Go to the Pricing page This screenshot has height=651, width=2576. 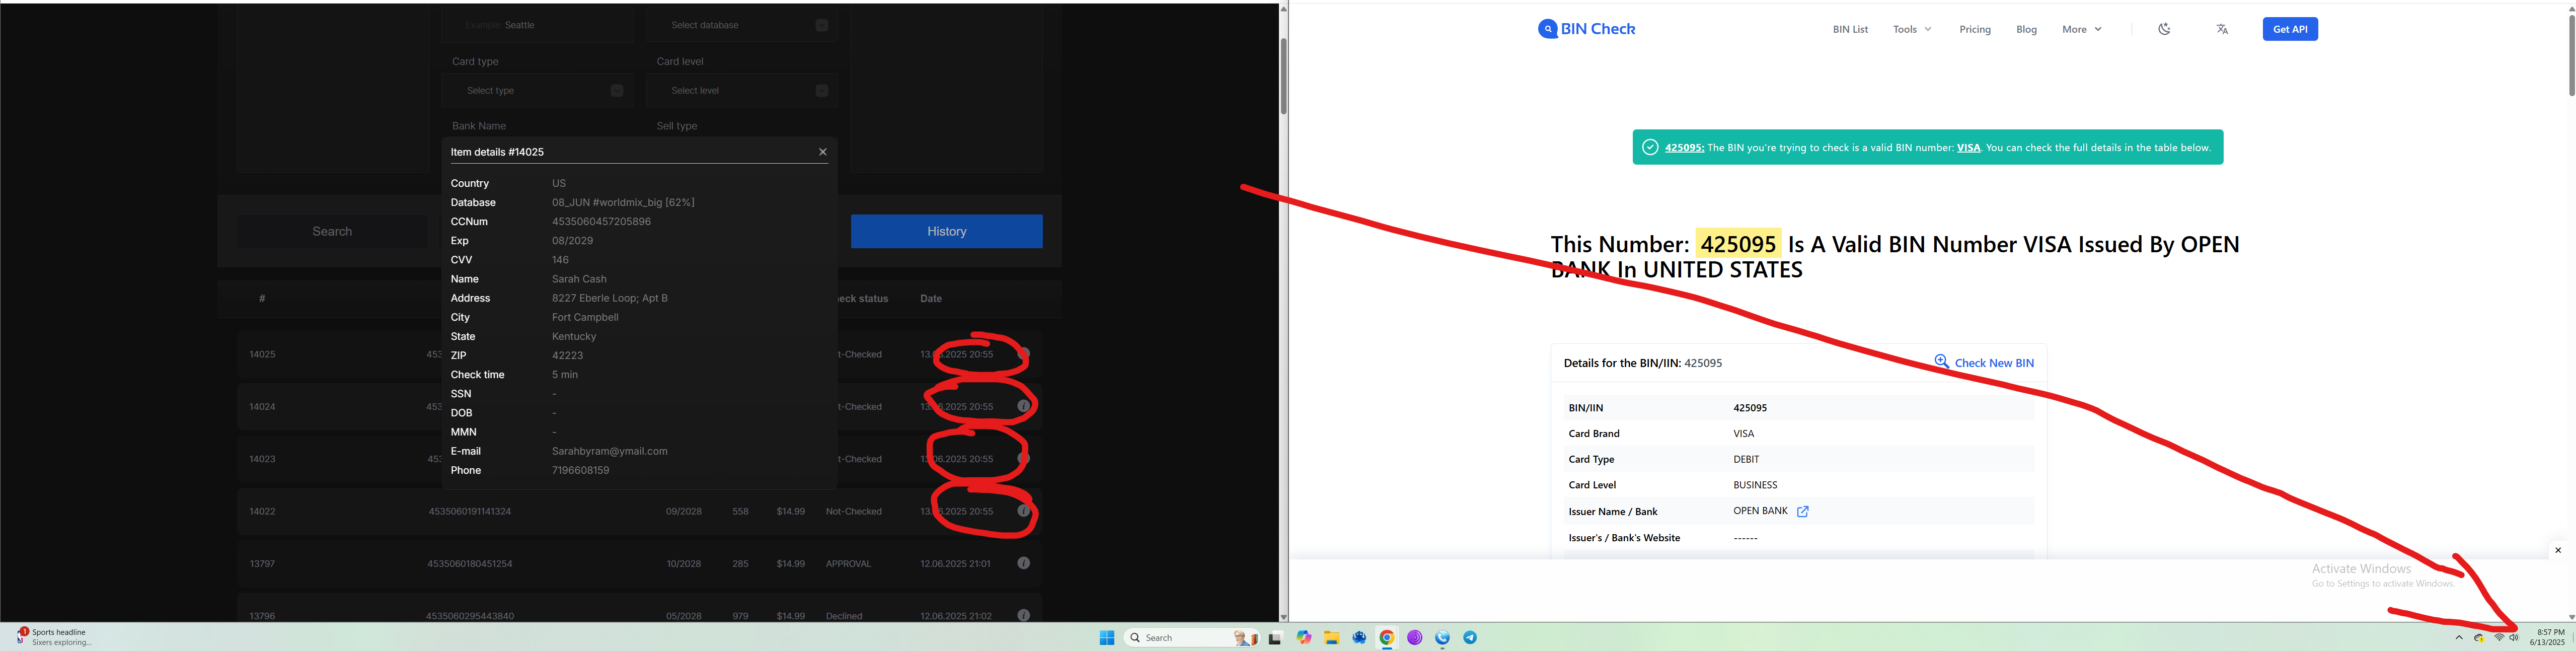point(1975,29)
